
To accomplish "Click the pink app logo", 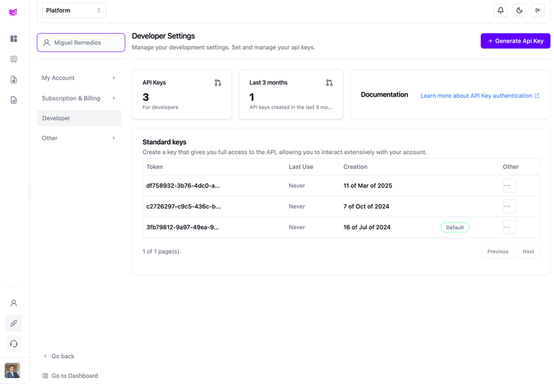I will 13,12.
